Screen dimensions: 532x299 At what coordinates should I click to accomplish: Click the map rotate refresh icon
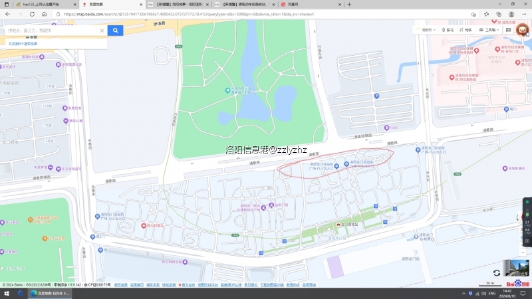click(497, 273)
